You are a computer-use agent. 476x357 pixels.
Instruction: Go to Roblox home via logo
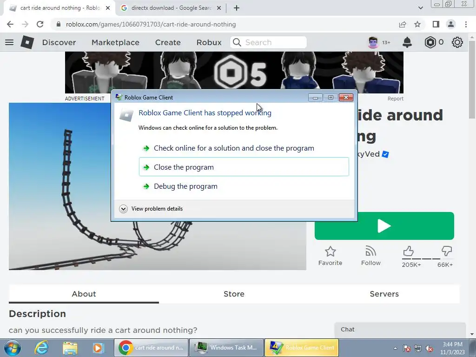(27, 42)
